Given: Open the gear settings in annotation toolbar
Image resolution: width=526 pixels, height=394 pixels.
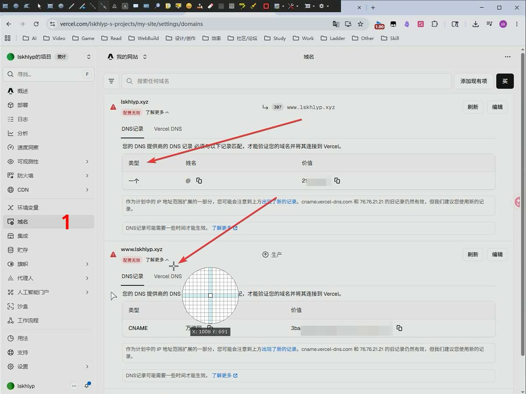Looking at the screenshot, I should coord(322,6).
